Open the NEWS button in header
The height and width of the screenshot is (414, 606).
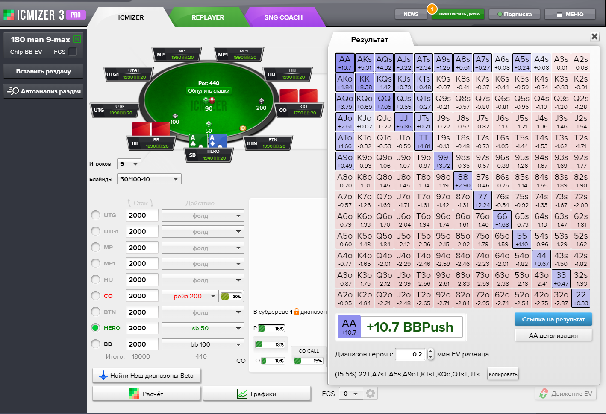411,14
